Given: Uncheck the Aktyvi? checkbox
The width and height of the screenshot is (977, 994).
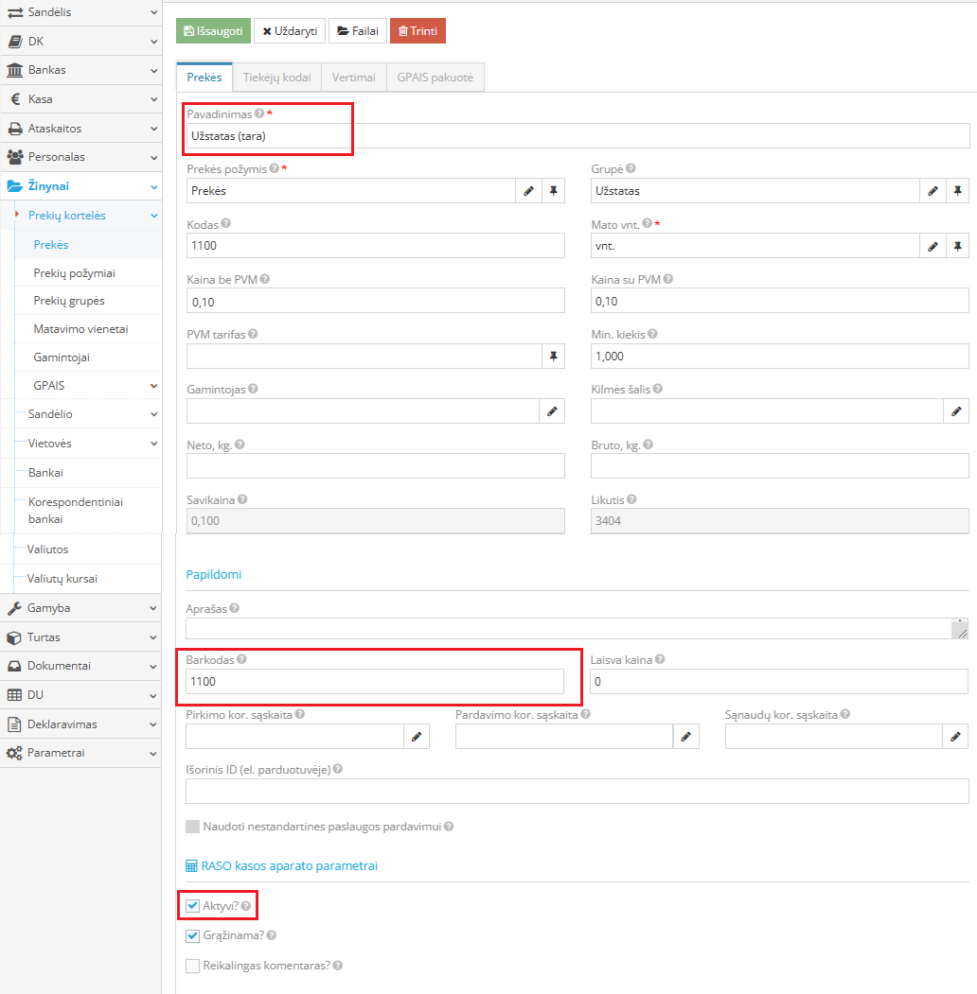Looking at the screenshot, I should tap(193, 906).
